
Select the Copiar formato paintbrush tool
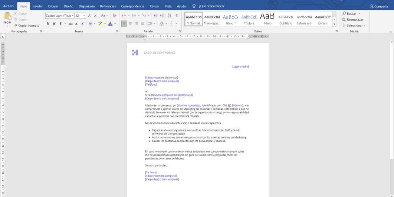pyautogui.click(x=26, y=26)
